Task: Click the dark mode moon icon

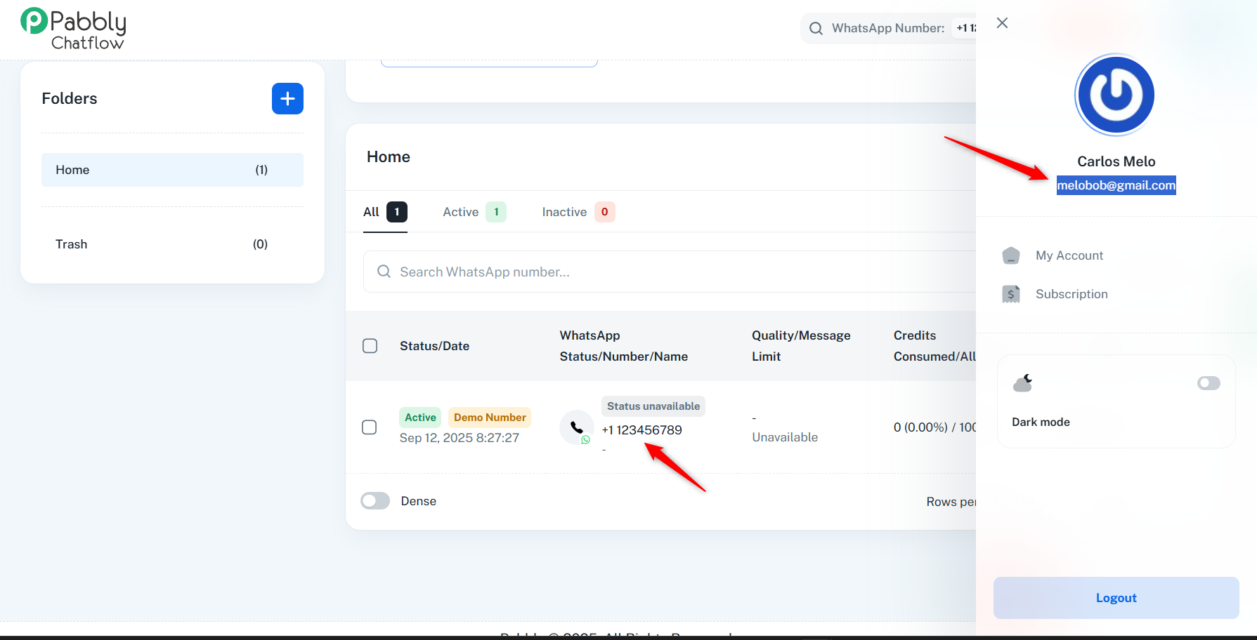Action: pos(1022,383)
